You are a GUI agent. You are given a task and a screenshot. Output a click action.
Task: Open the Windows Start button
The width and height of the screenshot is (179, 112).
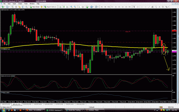3,110
